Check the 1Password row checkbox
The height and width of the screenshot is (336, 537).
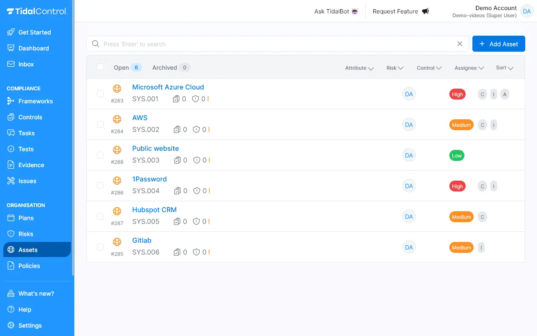[100, 186]
